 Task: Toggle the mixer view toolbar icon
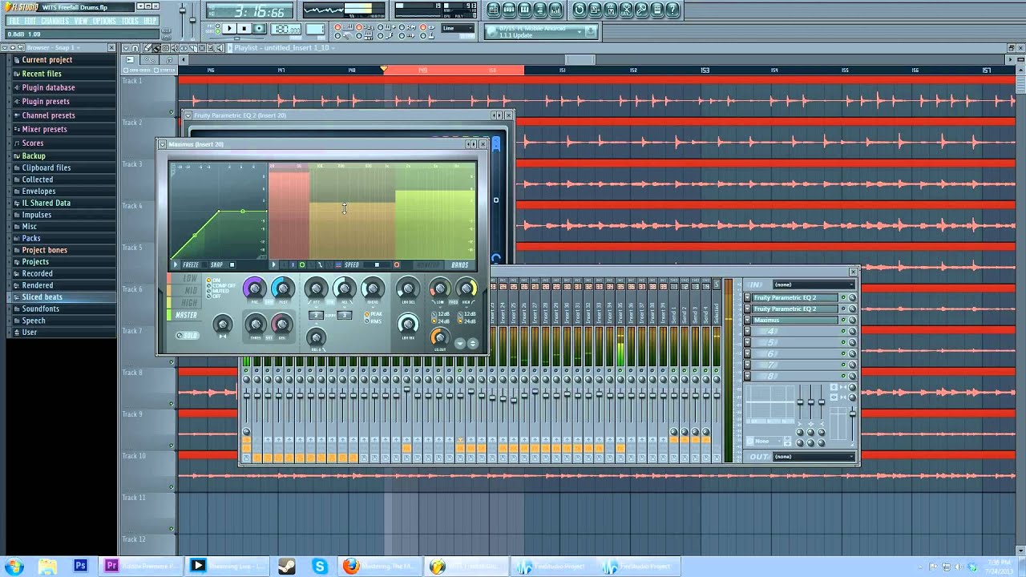pyautogui.click(x=555, y=10)
